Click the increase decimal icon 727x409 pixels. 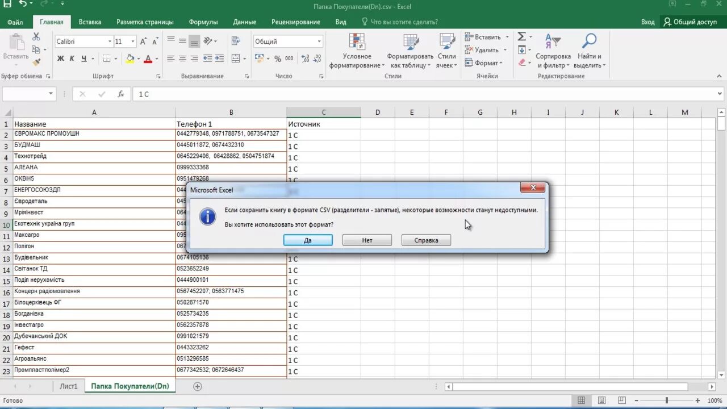point(305,59)
